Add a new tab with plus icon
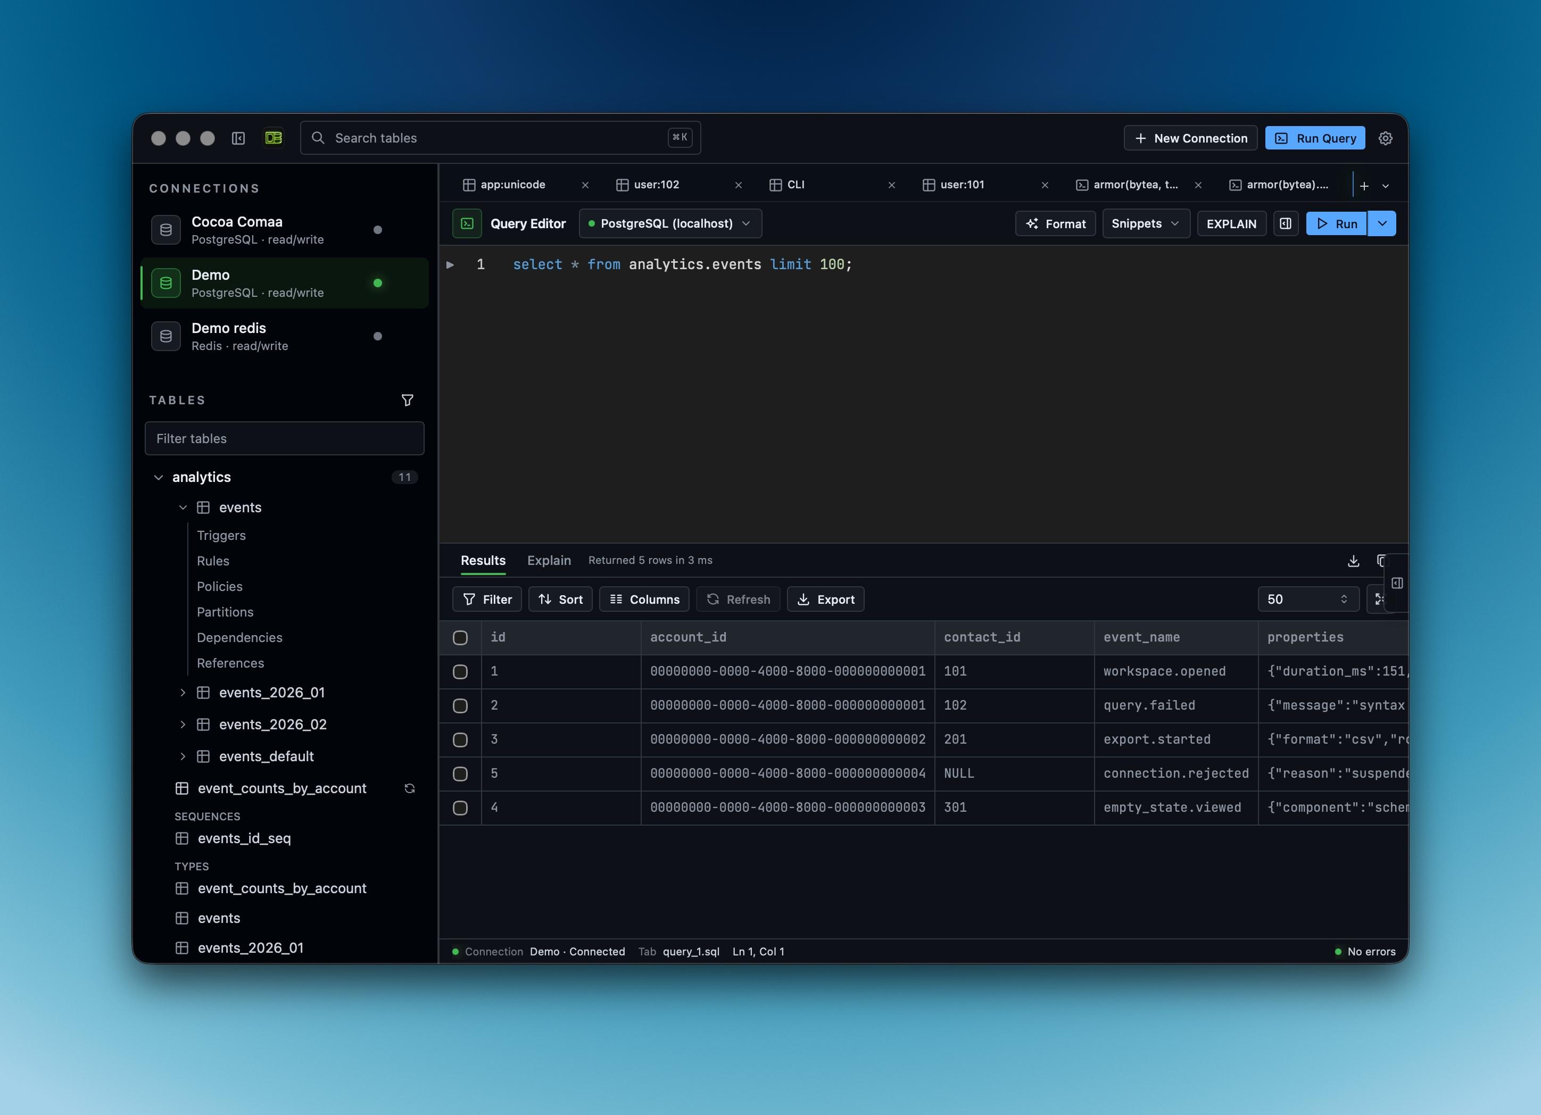The image size is (1541, 1115). pos(1364,186)
